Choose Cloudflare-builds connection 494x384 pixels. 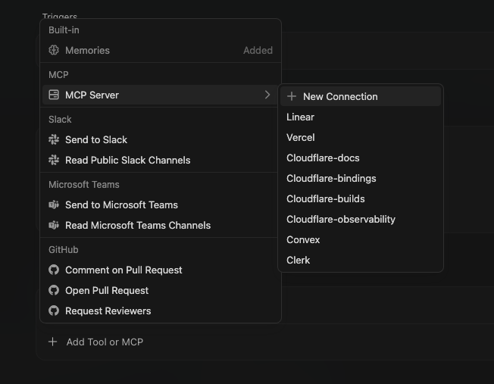[361, 198]
